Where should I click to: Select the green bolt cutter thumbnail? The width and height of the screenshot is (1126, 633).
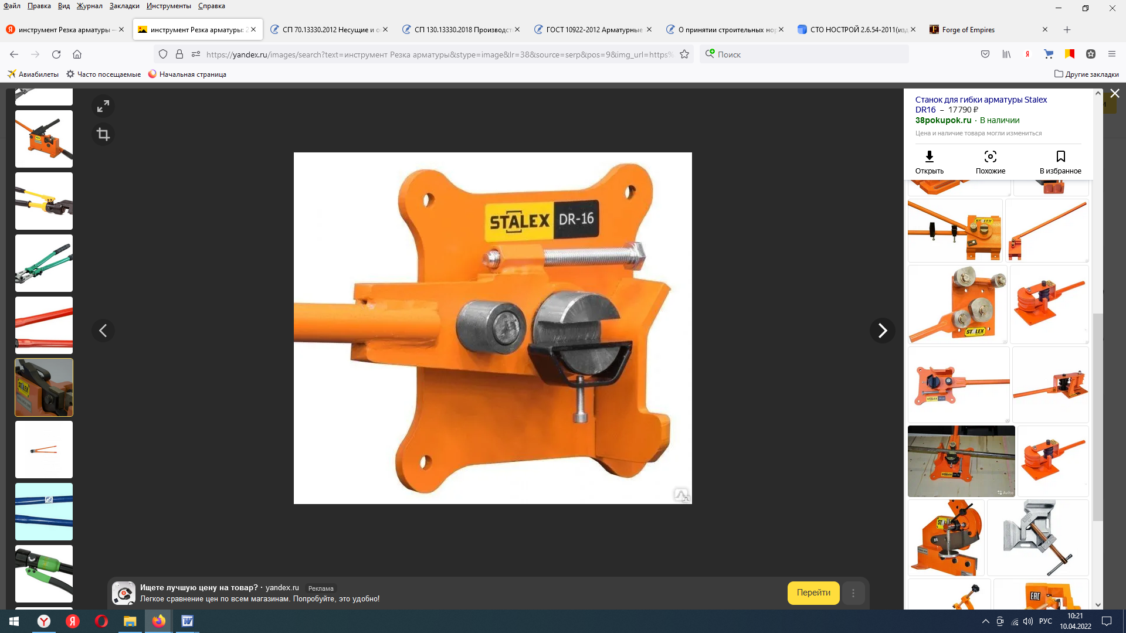[44, 263]
